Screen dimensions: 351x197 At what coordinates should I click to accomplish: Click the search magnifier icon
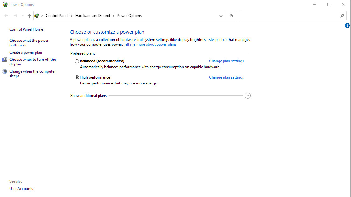click(x=342, y=16)
